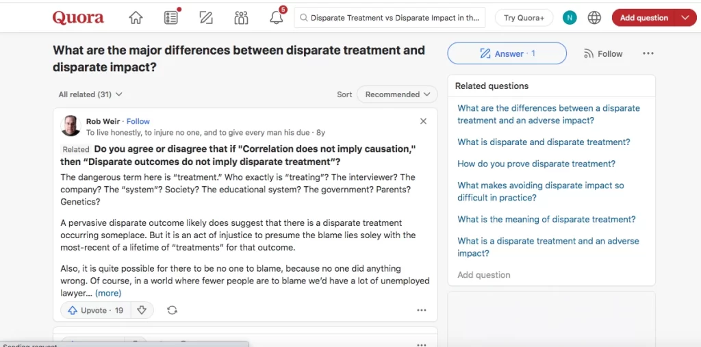The image size is (701, 347).
Task: Upvote Rob Weir's answer
Action: pos(96,310)
